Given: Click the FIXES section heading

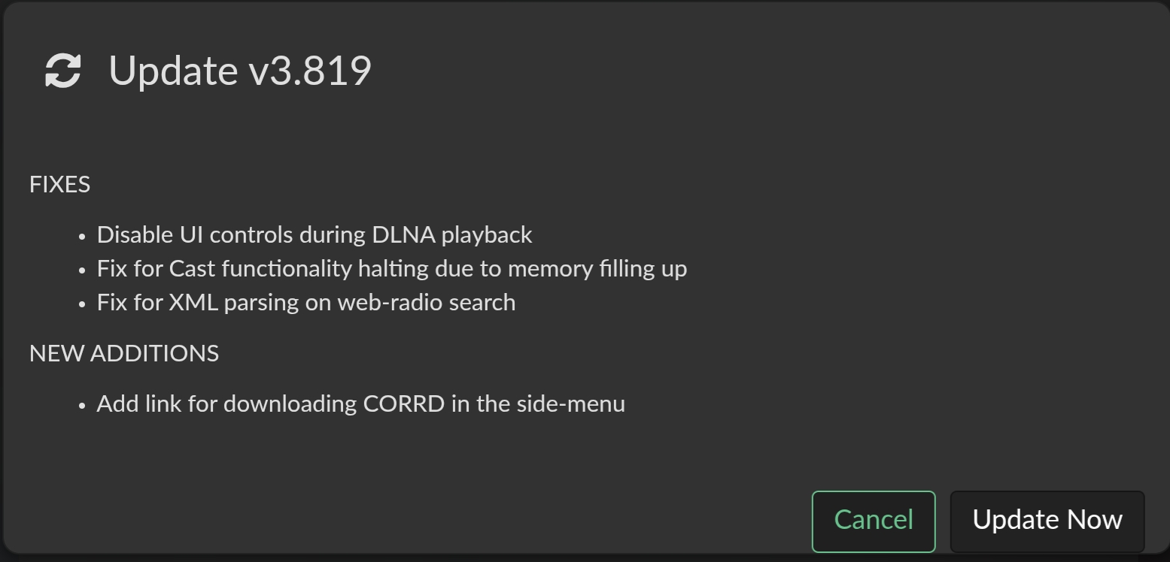Looking at the screenshot, I should (59, 185).
